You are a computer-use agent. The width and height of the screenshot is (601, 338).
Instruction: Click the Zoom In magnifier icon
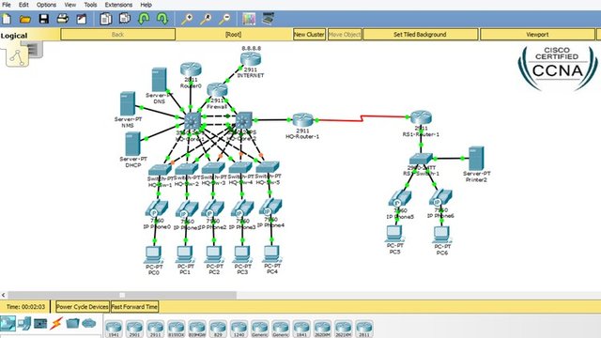[187, 19]
